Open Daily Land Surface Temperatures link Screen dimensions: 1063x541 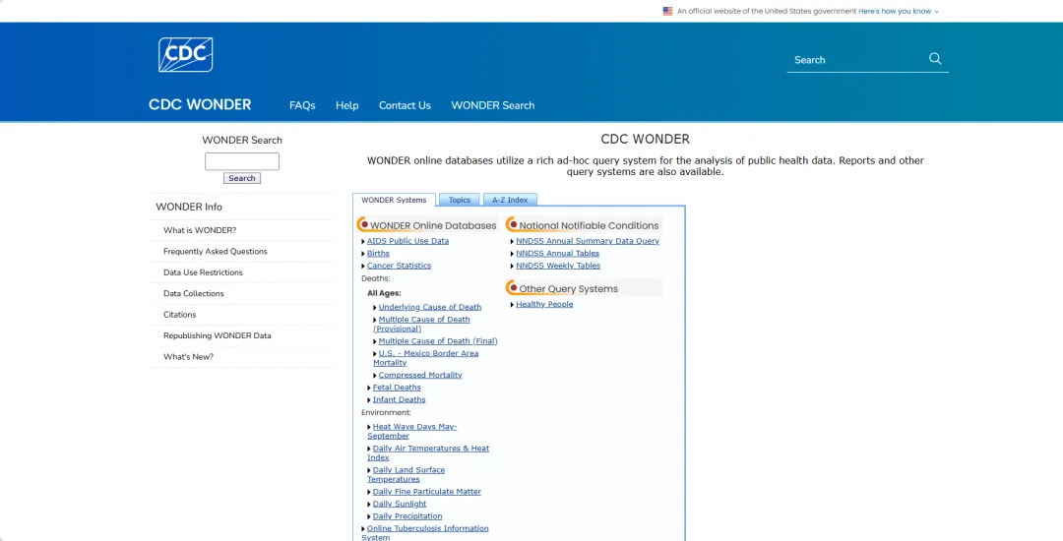click(x=406, y=475)
